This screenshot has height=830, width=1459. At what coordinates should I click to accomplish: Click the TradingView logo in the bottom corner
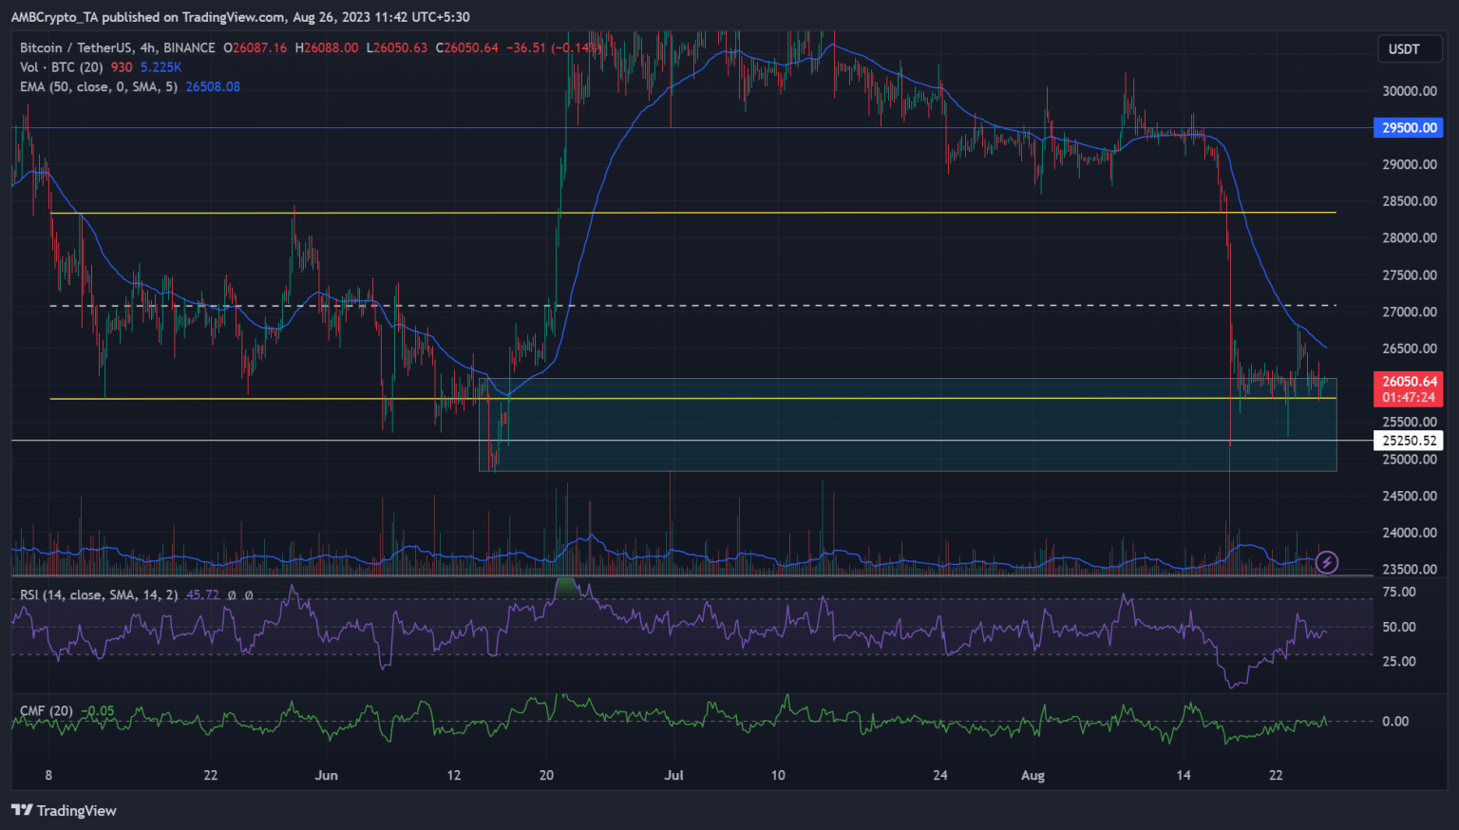(64, 810)
